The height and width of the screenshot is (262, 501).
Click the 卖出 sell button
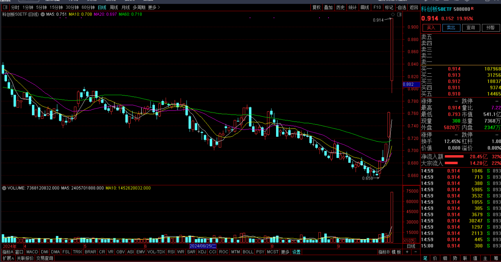[x=451, y=28]
